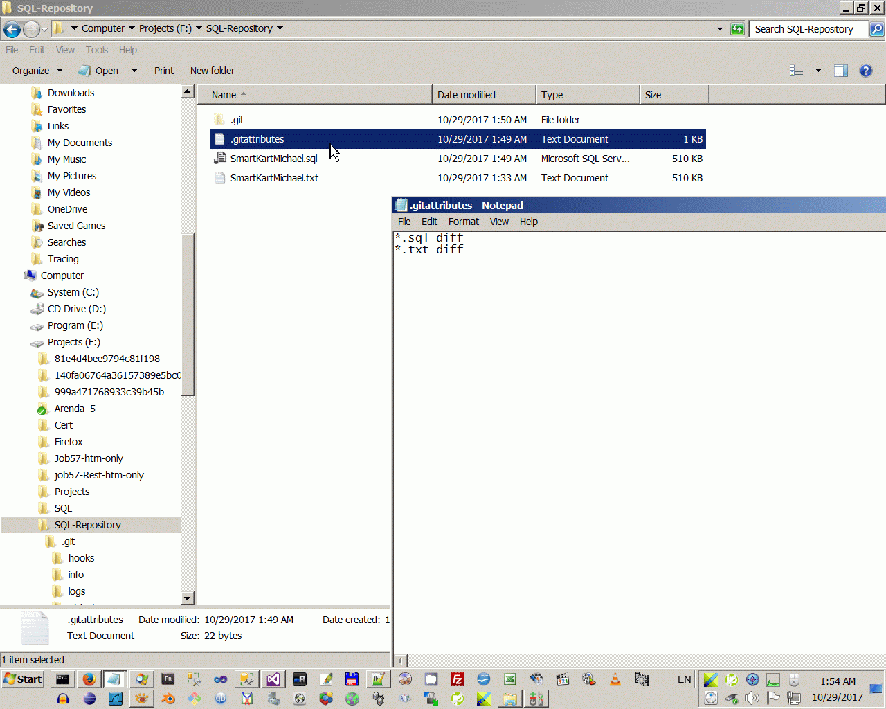Refresh the SQL-Repository folder view

[x=737, y=29]
